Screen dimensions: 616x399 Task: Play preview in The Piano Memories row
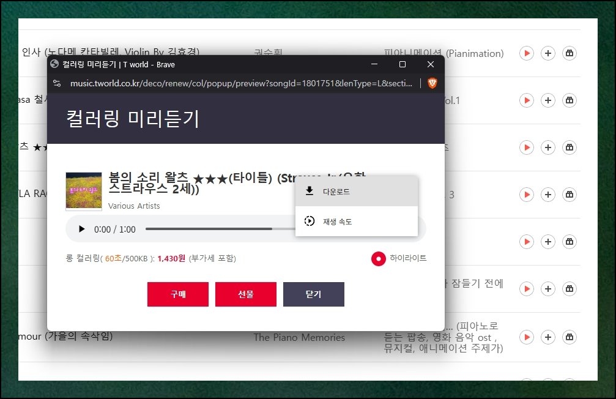[x=527, y=337]
